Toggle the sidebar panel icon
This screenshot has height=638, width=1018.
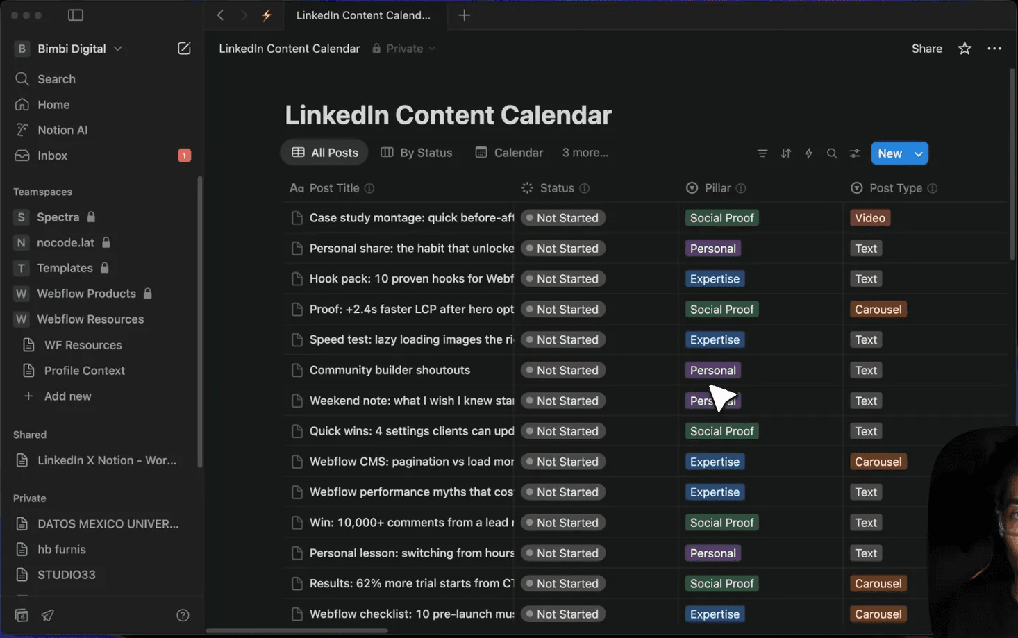tap(76, 15)
